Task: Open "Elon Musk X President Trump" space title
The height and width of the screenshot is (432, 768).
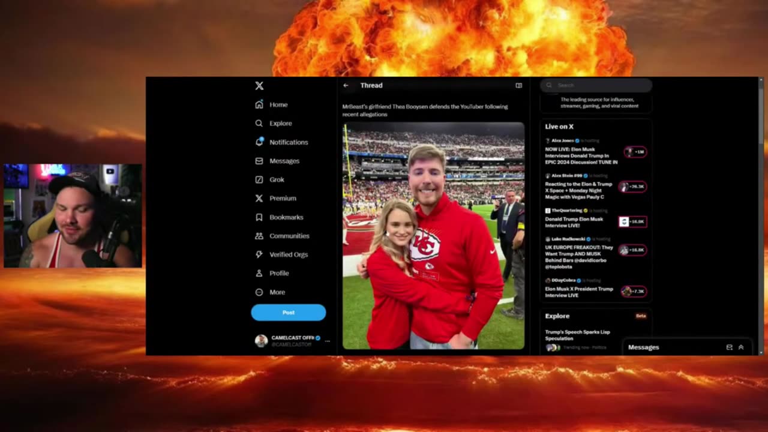Action: click(579, 292)
